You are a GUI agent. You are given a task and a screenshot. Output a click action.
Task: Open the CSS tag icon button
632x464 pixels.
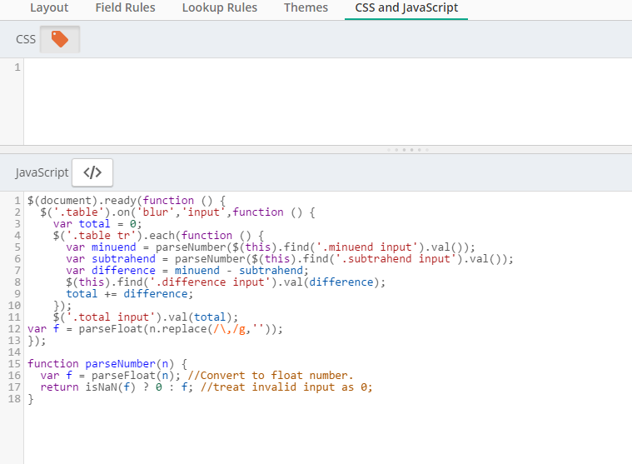[x=60, y=39]
